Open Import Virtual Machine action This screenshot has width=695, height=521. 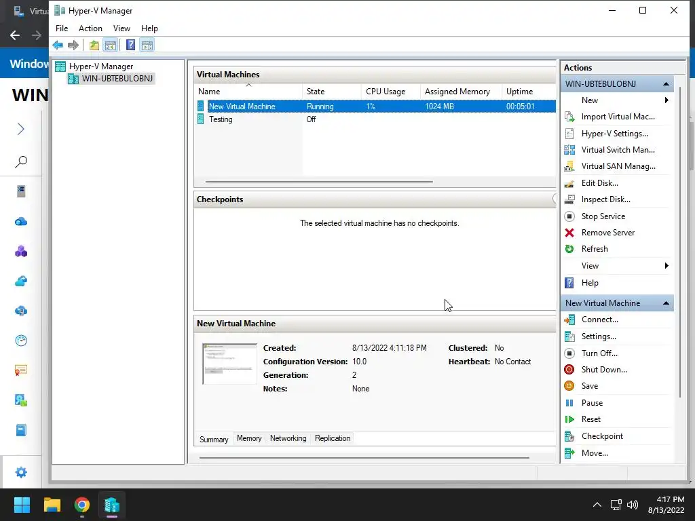pos(618,117)
